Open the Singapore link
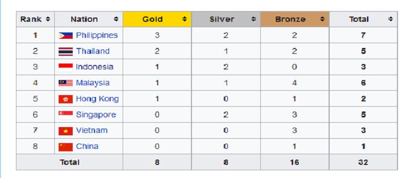The image size is (412, 178). pos(96,115)
